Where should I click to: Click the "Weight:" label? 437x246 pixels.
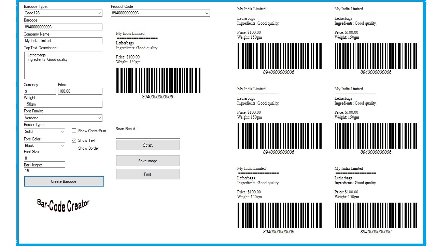[30, 98]
